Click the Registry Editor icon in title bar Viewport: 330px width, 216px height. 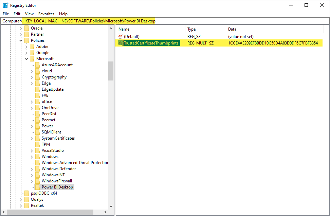pyautogui.click(x=5, y=5)
